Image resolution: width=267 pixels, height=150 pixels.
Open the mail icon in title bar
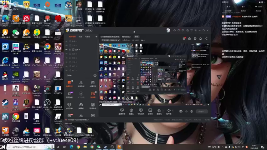point(179,30)
